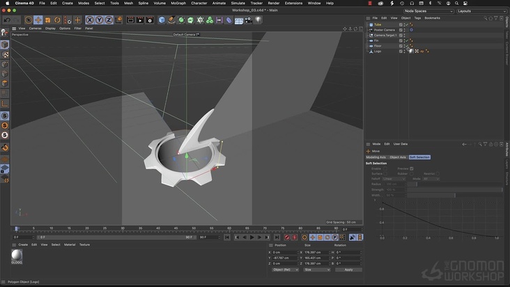Click the Render to Picture Viewer icon
Image resolution: width=510 pixels, height=287 pixels.
click(x=140, y=20)
